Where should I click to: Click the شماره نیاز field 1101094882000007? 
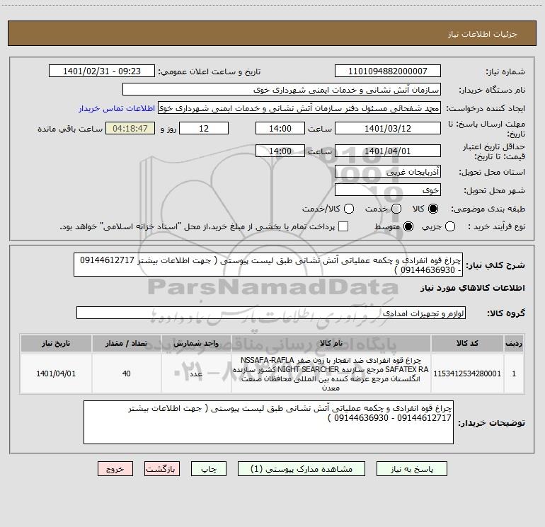[x=388, y=71]
